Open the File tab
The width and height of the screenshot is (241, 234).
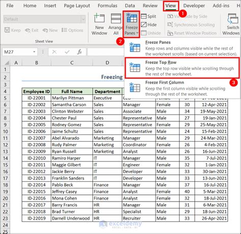[10, 6]
